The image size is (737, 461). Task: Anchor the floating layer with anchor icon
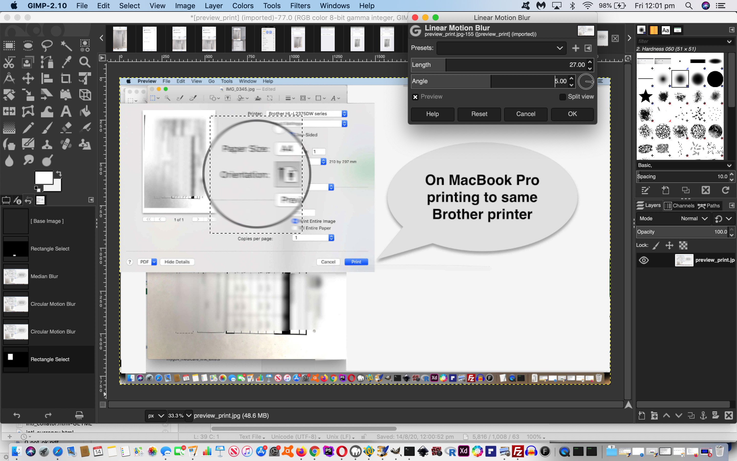[703, 415]
